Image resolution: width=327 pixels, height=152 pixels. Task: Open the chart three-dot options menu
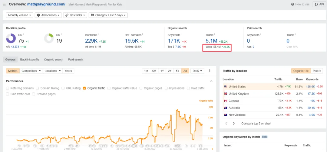coord(210,71)
